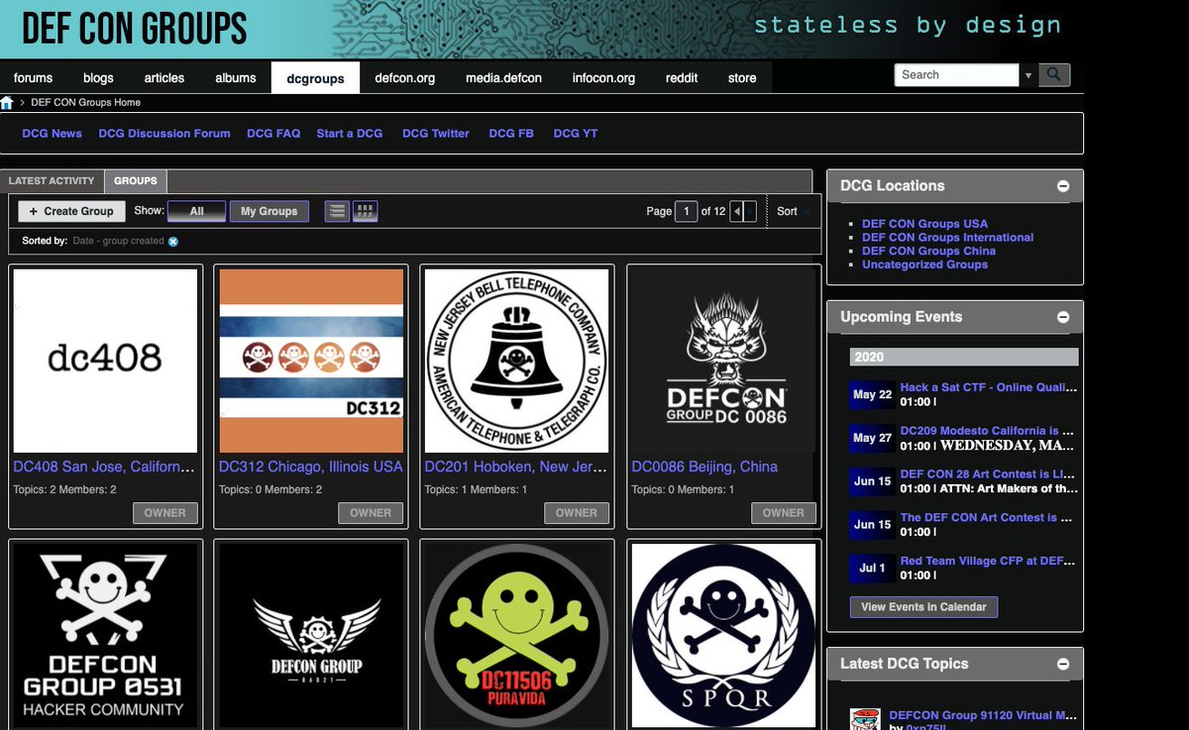The height and width of the screenshot is (730, 1189).
Task: Open DC209 Modesto California event
Action: (988, 432)
